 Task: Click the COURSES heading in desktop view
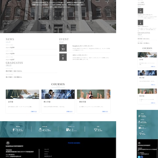(x=58, y=84)
